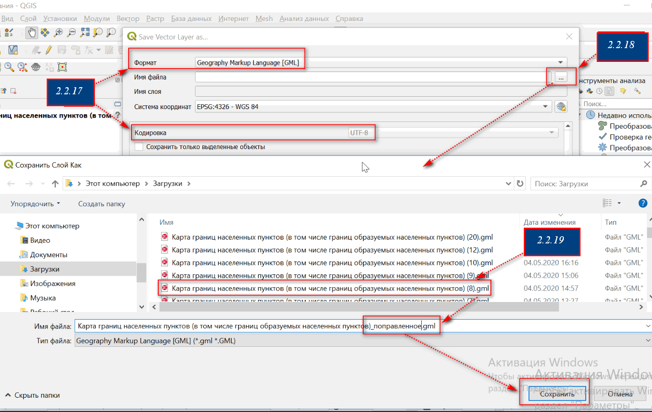This screenshot has width=652, height=412.
Task: Click the Add Polygon Feature icon
Action: [75, 50]
